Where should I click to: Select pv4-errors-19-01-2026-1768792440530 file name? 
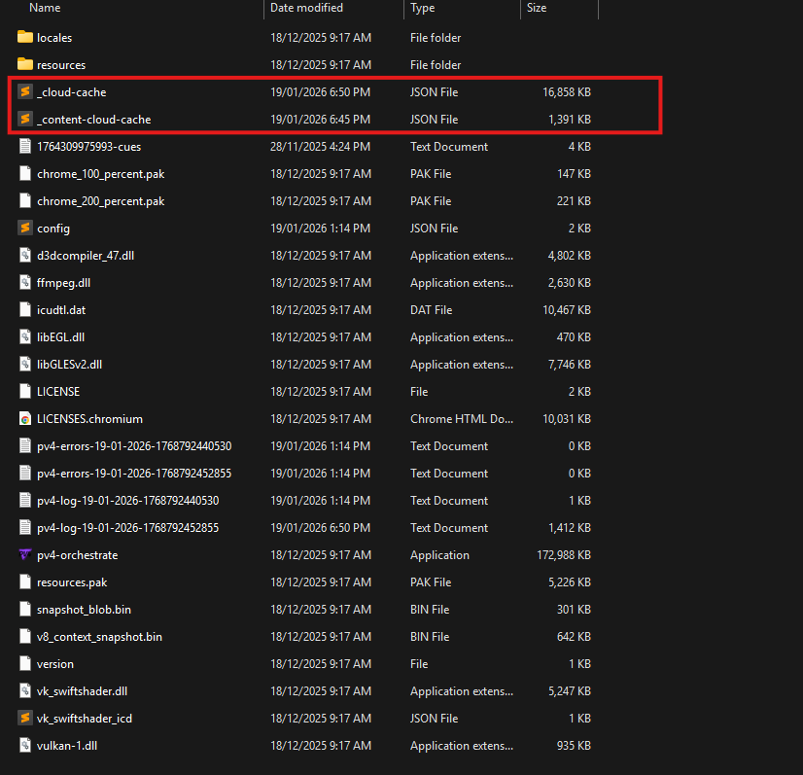pos(134,446)
